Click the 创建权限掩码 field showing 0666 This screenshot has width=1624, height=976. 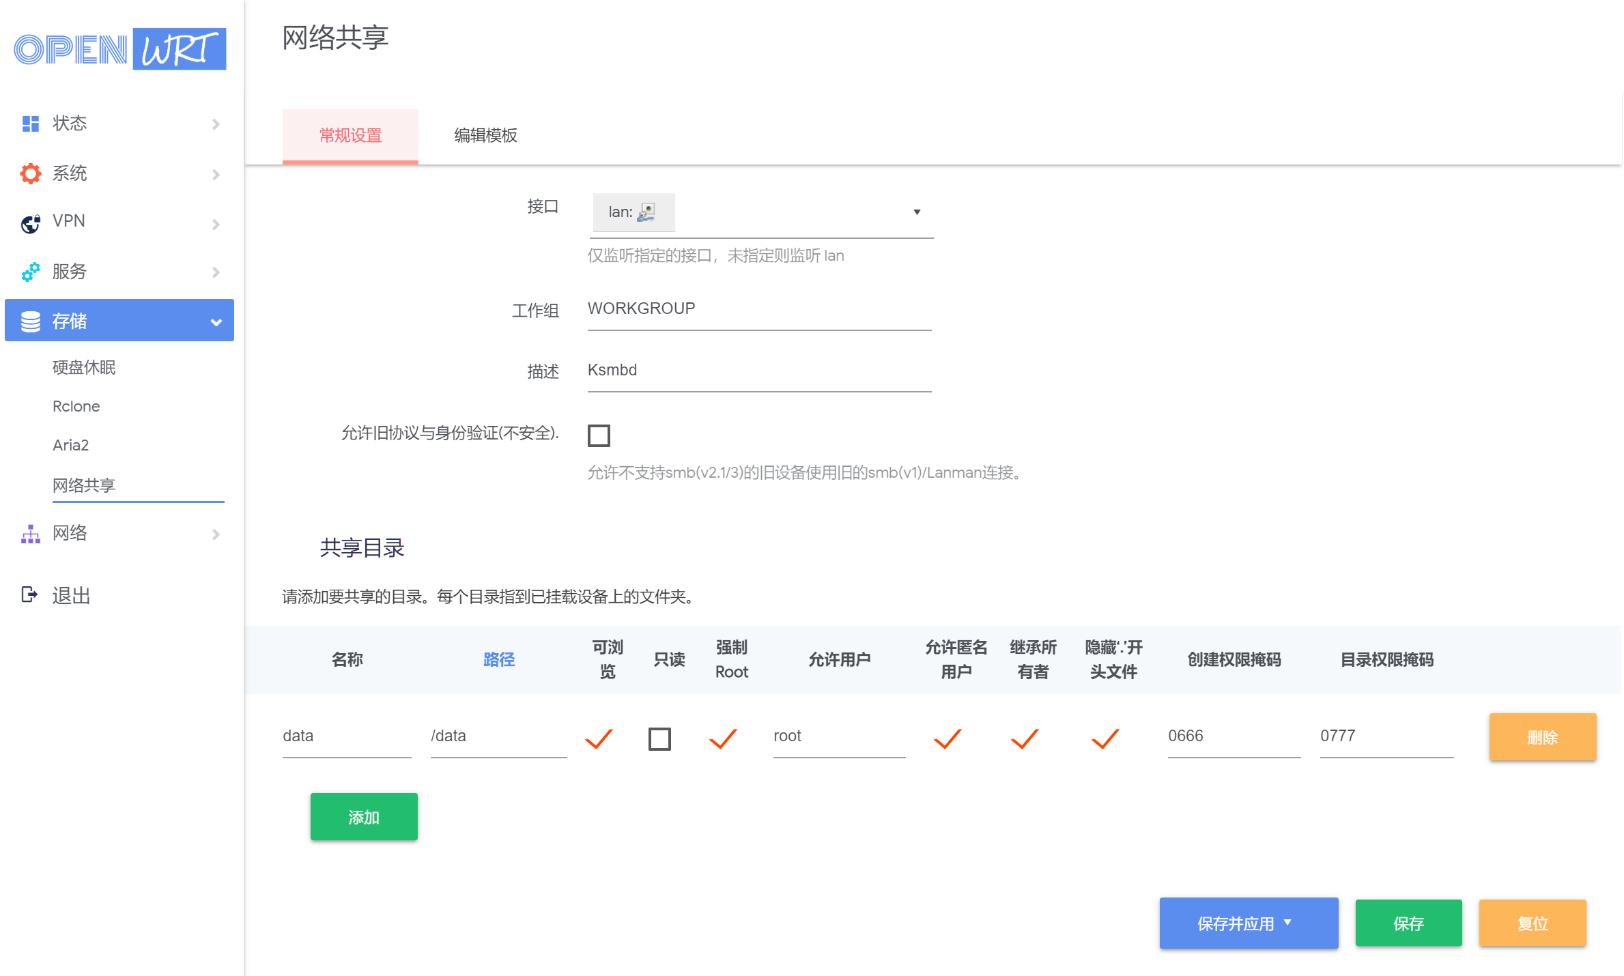[1233, 736]
